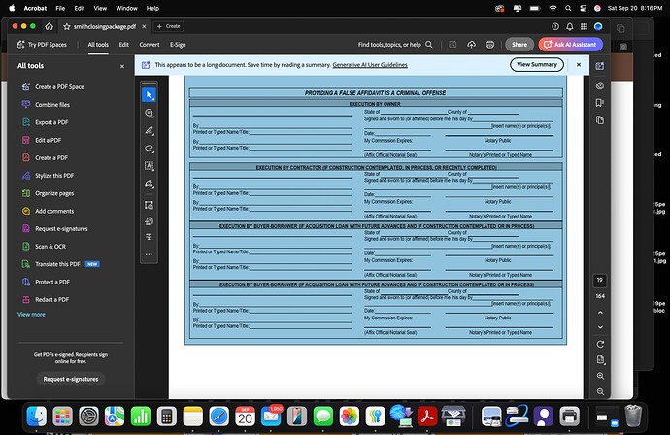Viewport: 670px width, 435px height.
Task: Go to the previous page with up arrow
Action: tap(600, 313)
